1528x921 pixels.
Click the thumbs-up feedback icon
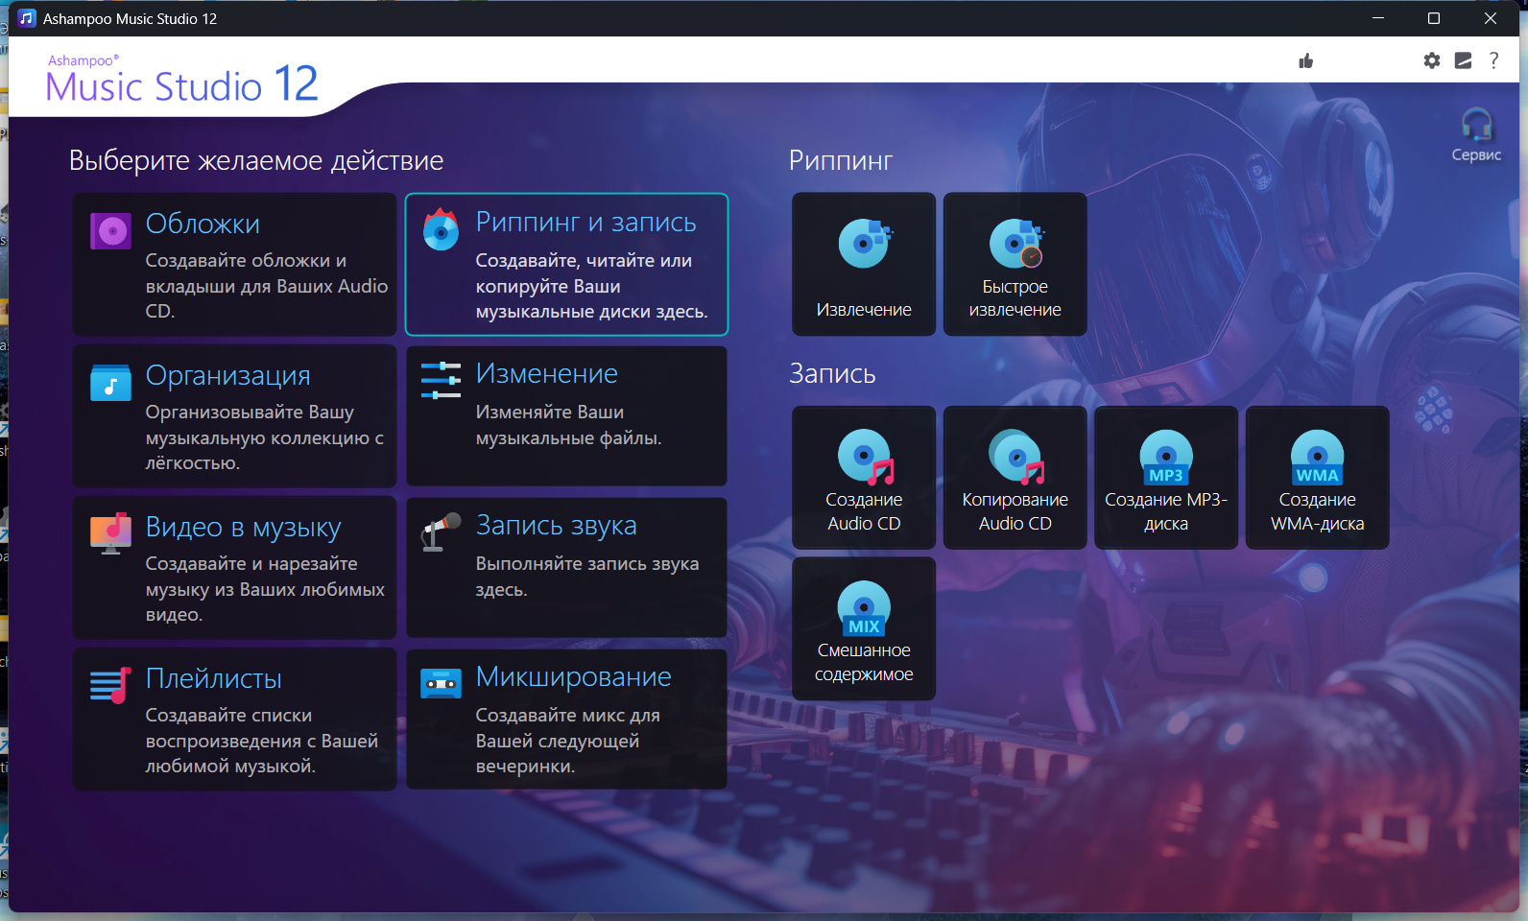pyautogui.click(x=1306, y=61)
